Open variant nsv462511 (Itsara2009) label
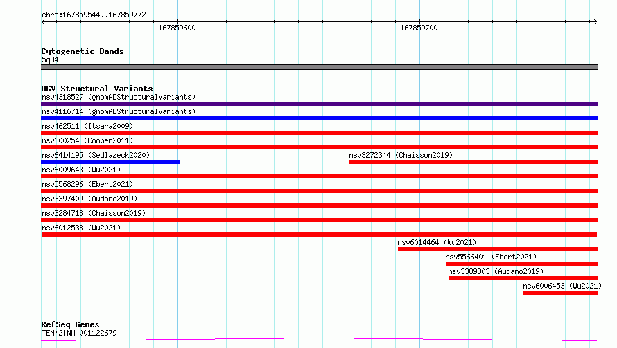617x348 pixels. pyautogui.click(x=87, y=126)
